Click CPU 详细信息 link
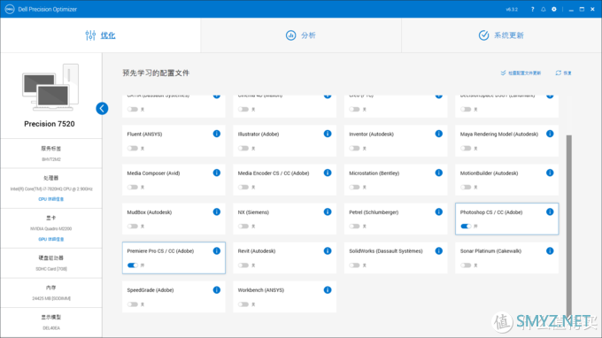This screenshot has height=338, width=602. point(51,199)
